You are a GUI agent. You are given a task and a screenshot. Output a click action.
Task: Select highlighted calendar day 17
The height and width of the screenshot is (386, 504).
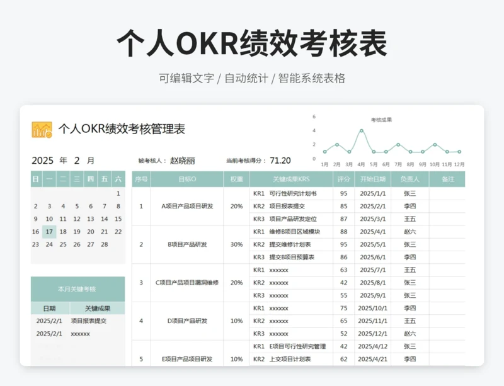click(49, 232)
